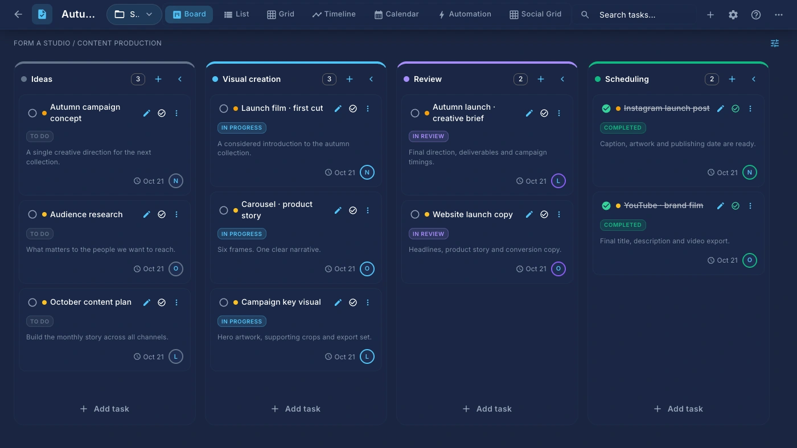Add a task with Review column plus icon
This screenshot has width=797, height=448.
click(541, 79)
